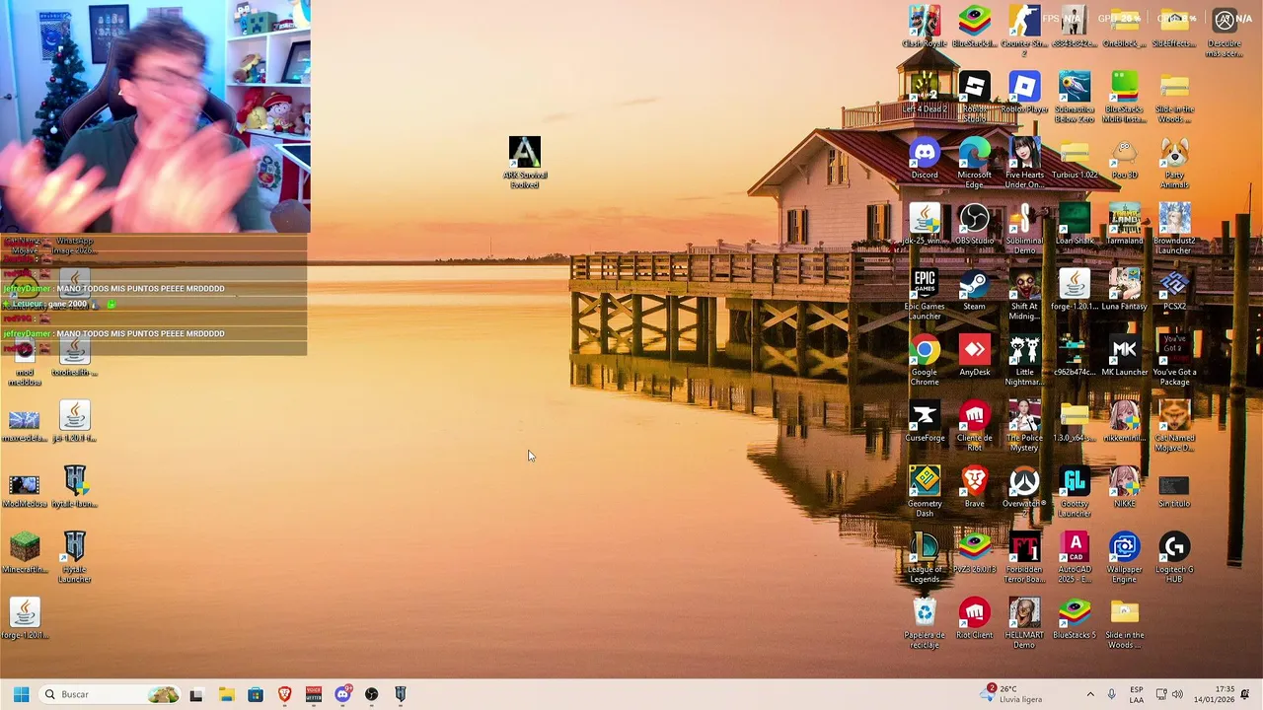Select the Geometry Dash desktop icon
This screenshot has width=1263, height=710.
click(x=925, y=492)
